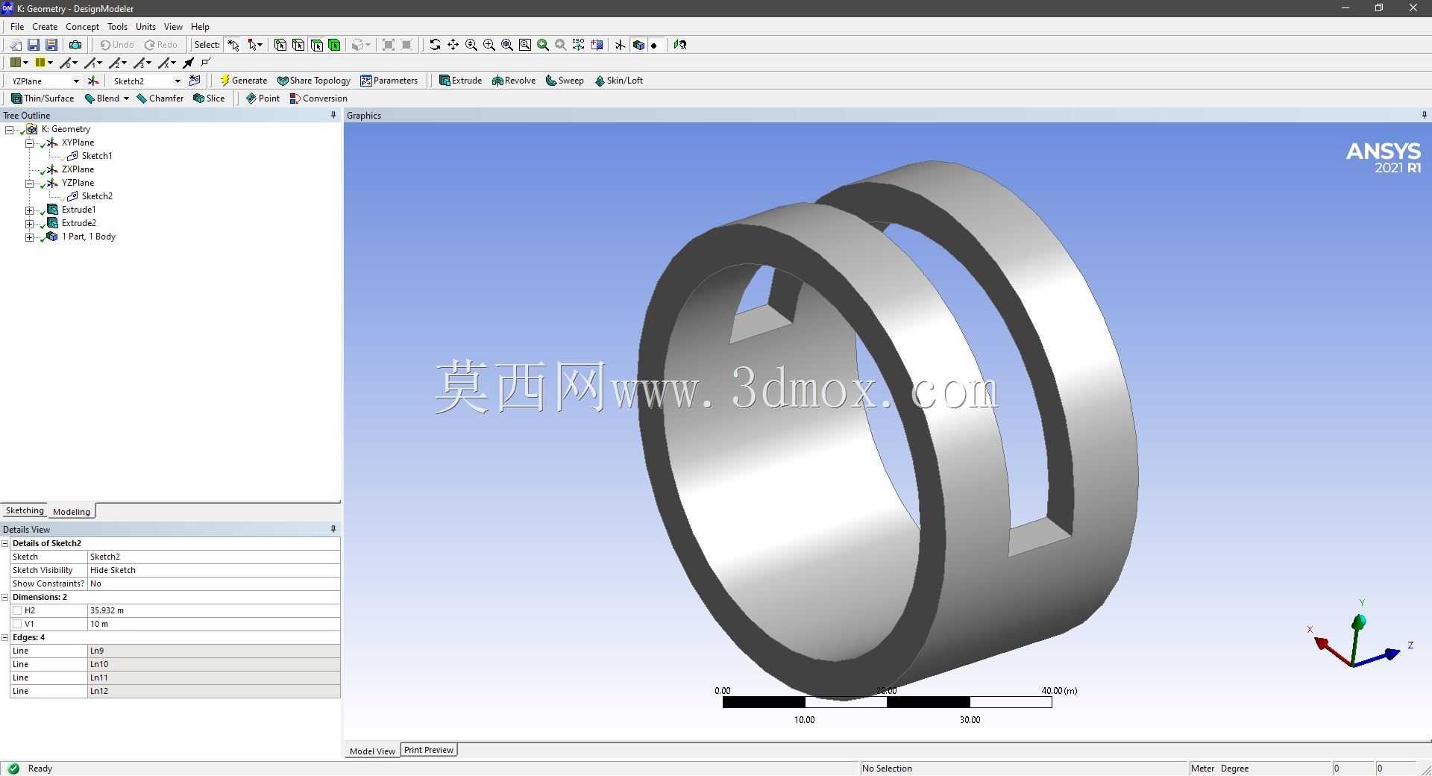
Task: Enable the Faces selection filter
Action: pyautogui.click(x=316, y=45)
